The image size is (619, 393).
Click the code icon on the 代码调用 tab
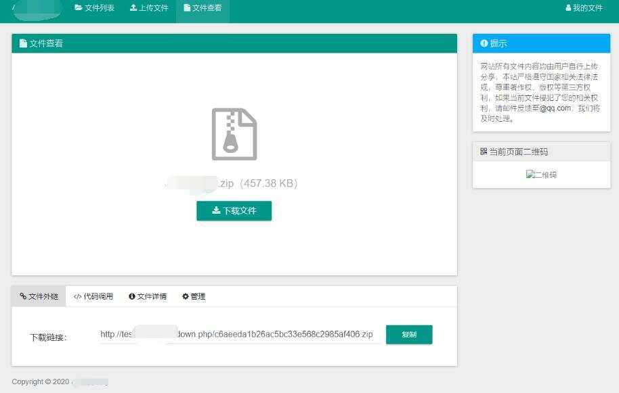tap(77, 296)
